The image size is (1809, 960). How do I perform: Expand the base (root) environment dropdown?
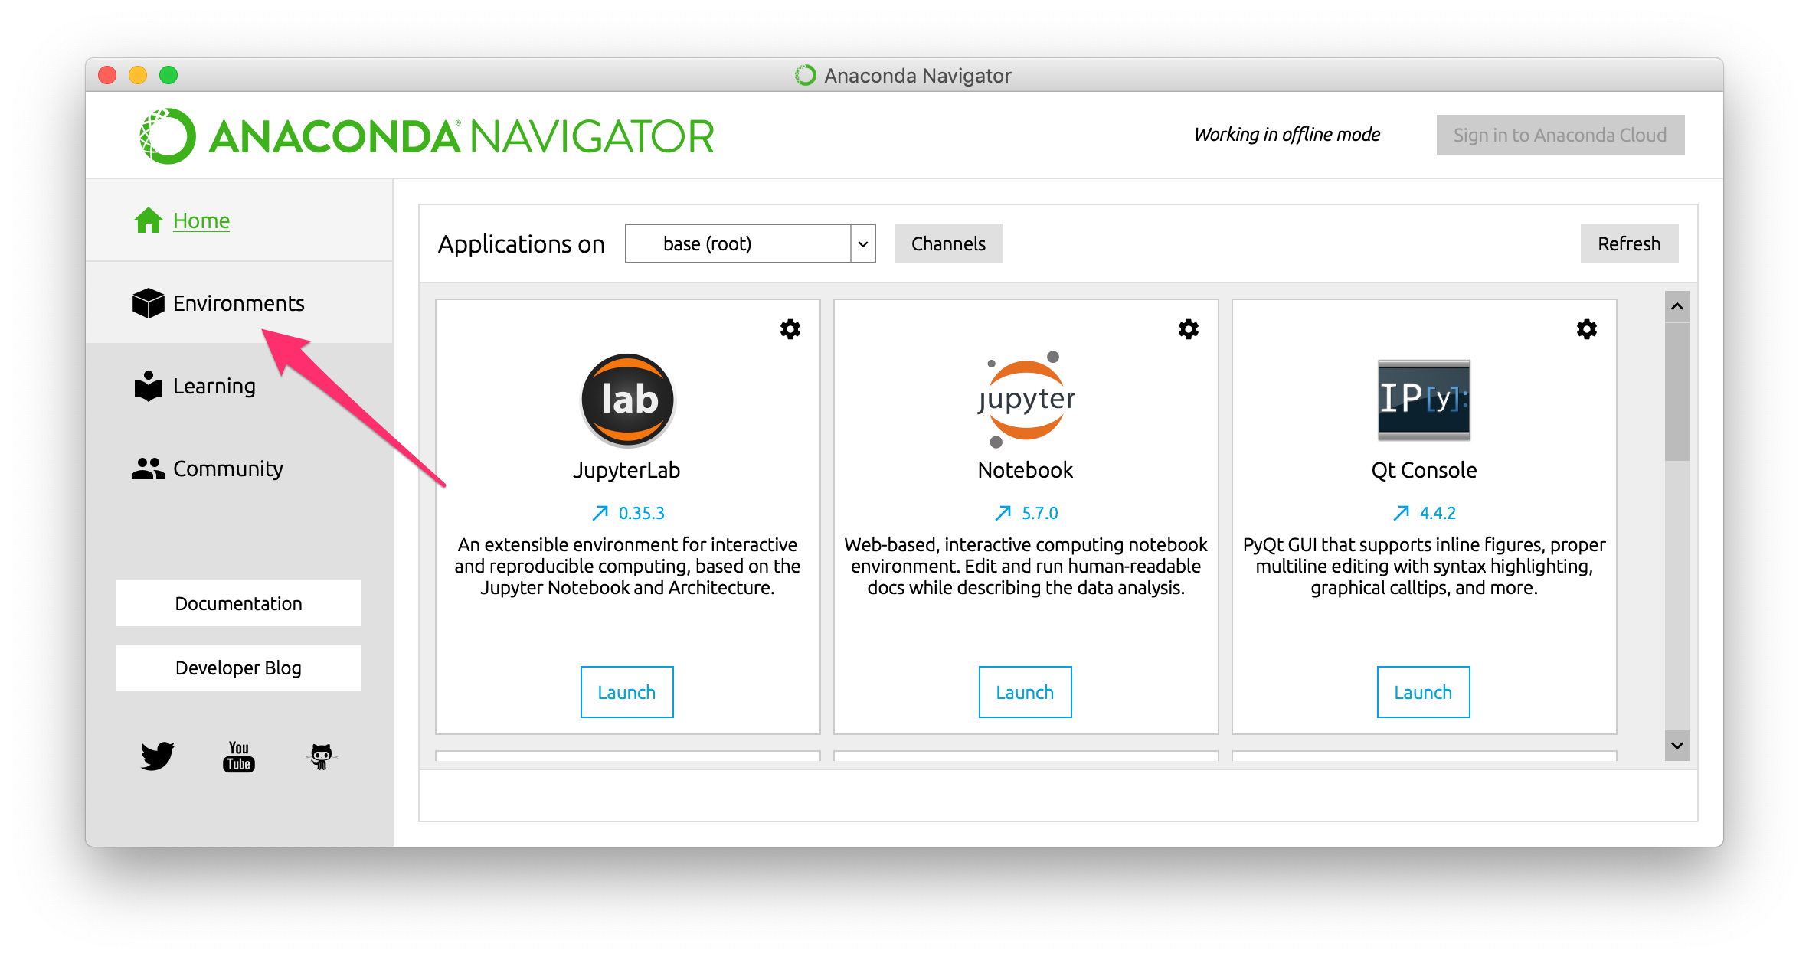click(862, 243)
